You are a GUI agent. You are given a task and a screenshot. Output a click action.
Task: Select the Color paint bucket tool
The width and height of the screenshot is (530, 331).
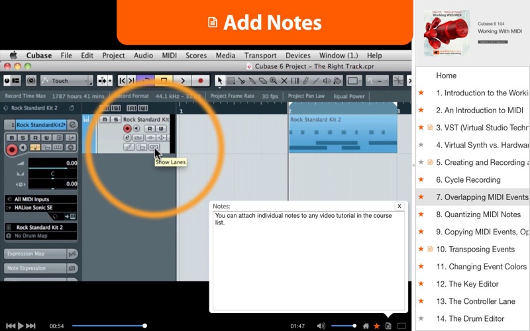coord(337,81)
